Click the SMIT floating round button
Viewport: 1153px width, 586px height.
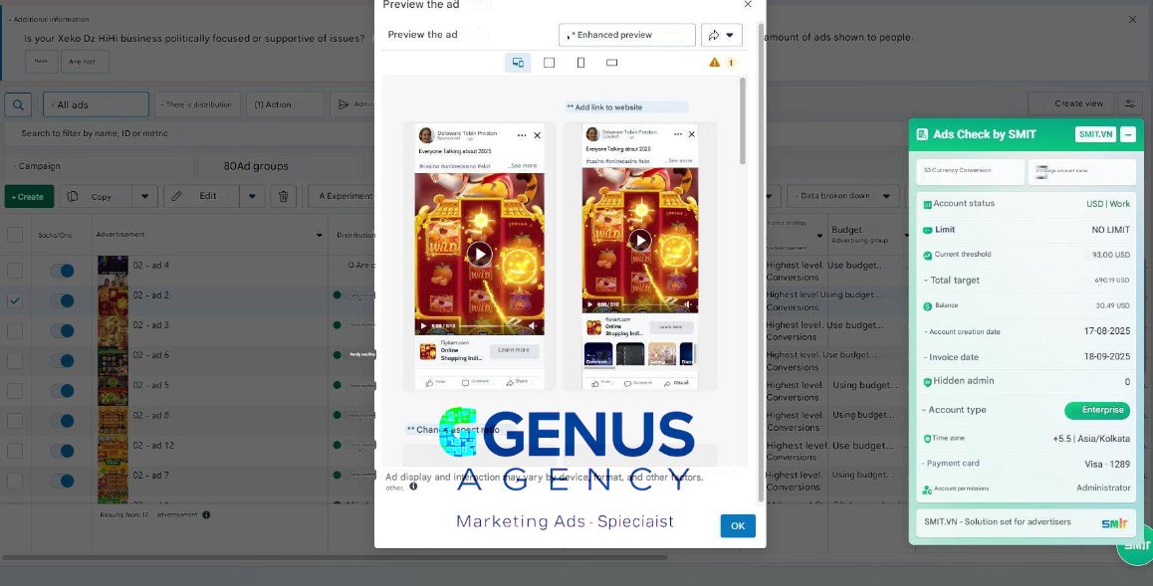[1136, 545]
